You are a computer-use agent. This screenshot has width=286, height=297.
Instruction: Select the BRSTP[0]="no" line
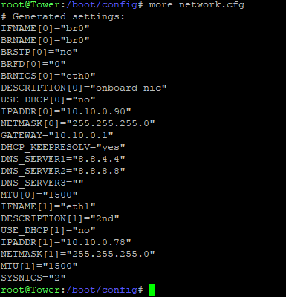(x=39, y=52)
